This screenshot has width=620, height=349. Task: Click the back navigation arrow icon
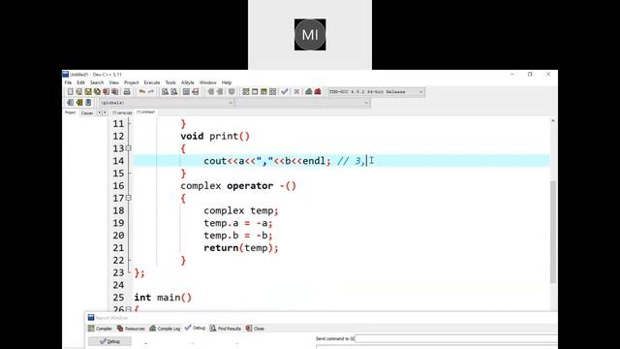click(x=210, y=92)
